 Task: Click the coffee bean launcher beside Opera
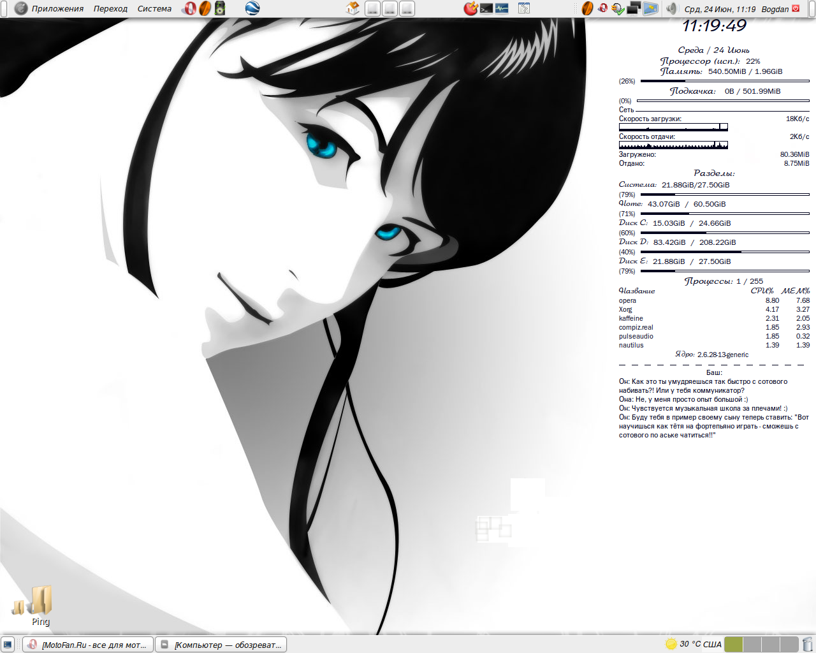205,8
